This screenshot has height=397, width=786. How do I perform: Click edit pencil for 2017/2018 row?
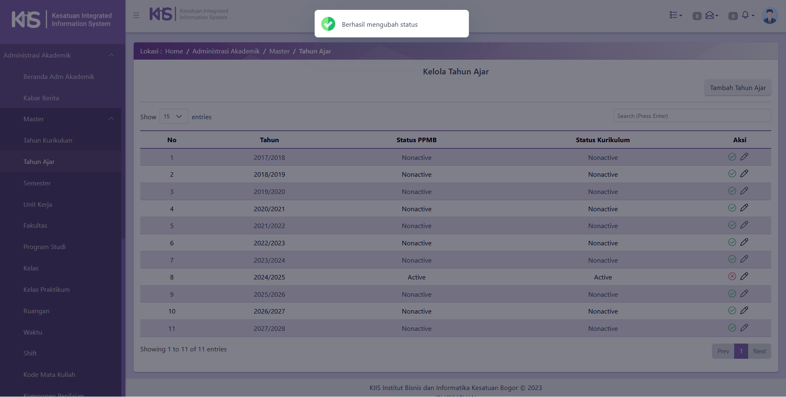click(744, 157)
